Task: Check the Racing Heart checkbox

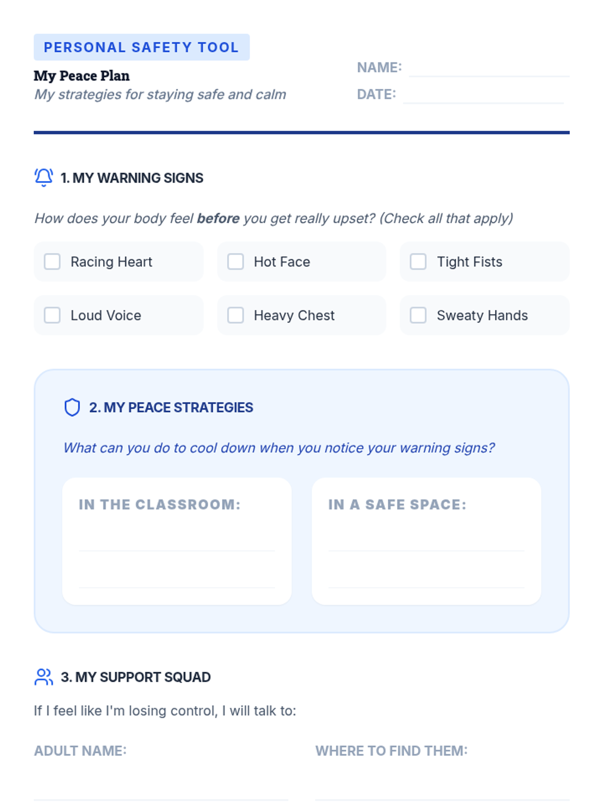Action: [x=52, y=261]
